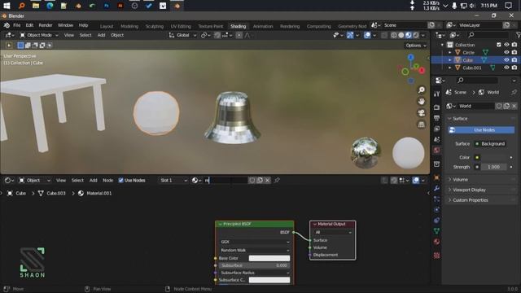Click the viewport zoom magnifier icon
The image size is (521, 293).
pos(422,90)
